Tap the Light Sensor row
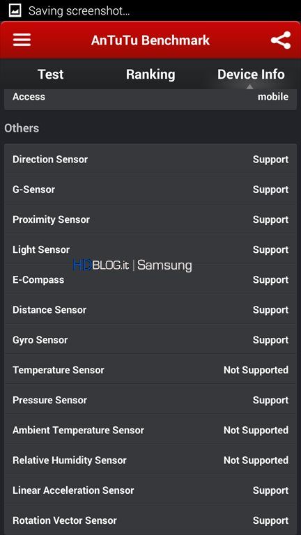This screenshot has width=301, height=535. coord(150,249)
